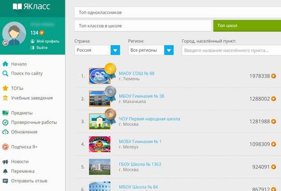
Task: Click the speech bubble icon for Отправить отзыв
Action: 5,181
